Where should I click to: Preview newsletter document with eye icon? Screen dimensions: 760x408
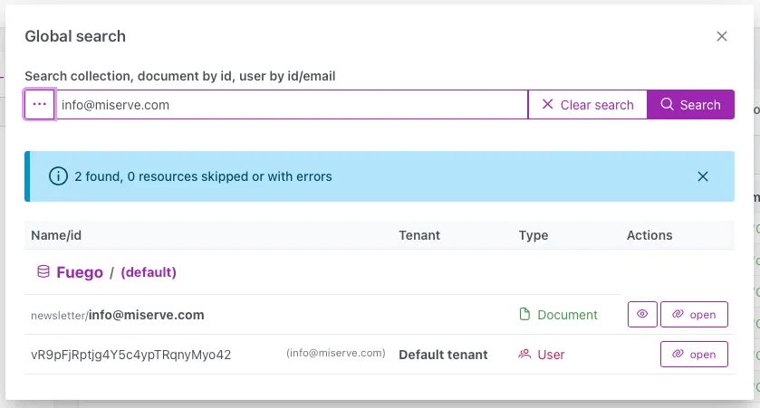point(642,315)
